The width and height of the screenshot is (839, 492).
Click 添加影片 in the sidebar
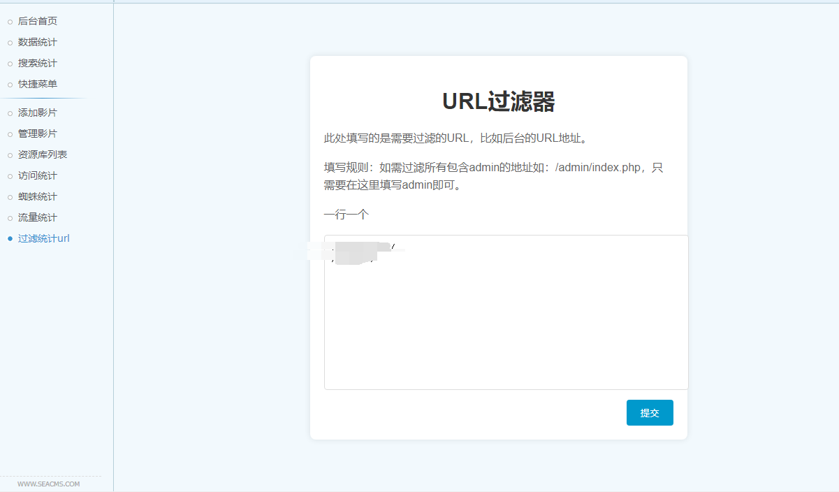click(38, 113)
